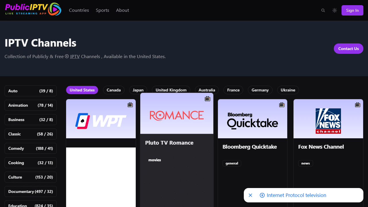Select the Canada country filter
The image size is (368, 207).
point(114,90)
